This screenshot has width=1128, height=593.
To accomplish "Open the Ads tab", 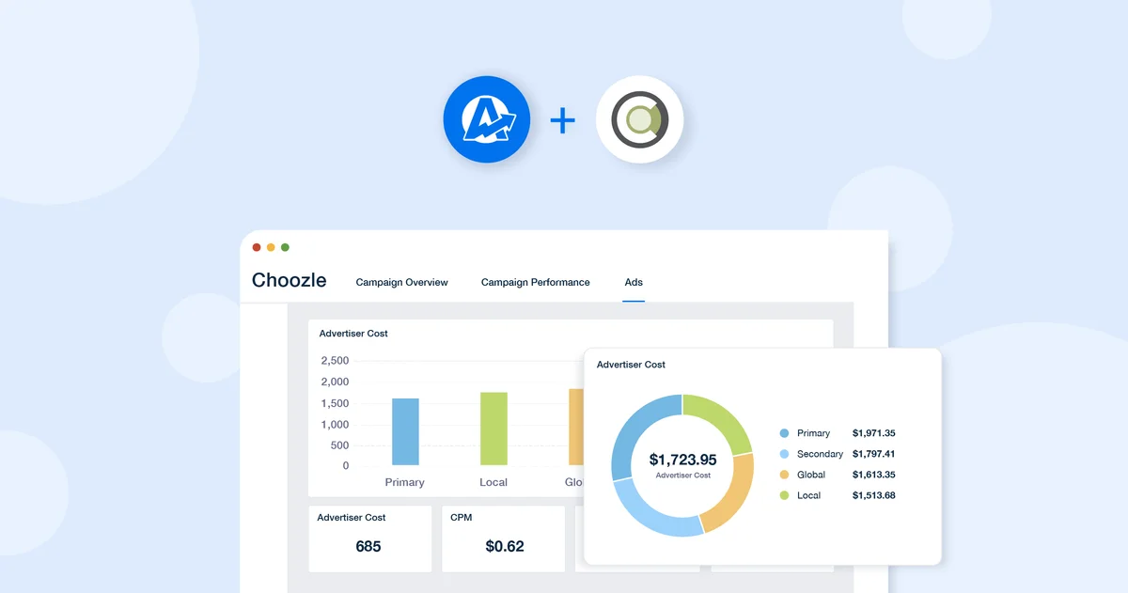I will pyautogui.click(x=634, y=282).
